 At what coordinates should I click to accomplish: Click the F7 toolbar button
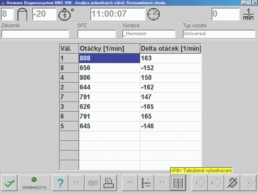pos(162,183)
